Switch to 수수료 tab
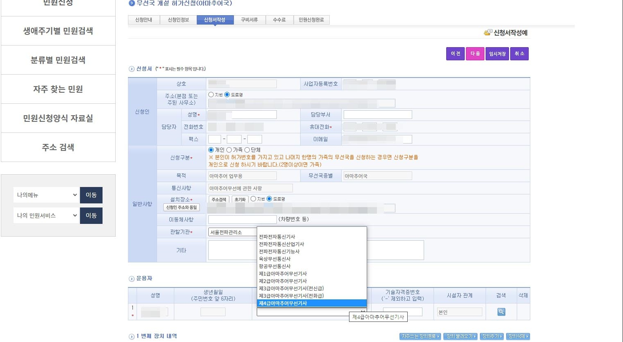The image size is (623, 342). click(x=279, y=20)
